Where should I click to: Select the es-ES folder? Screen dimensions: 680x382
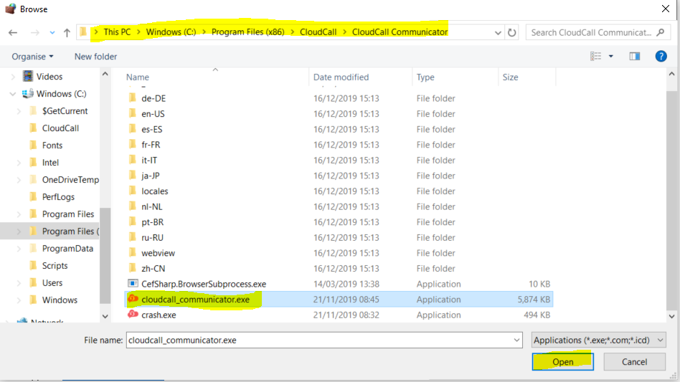(152, 130)
